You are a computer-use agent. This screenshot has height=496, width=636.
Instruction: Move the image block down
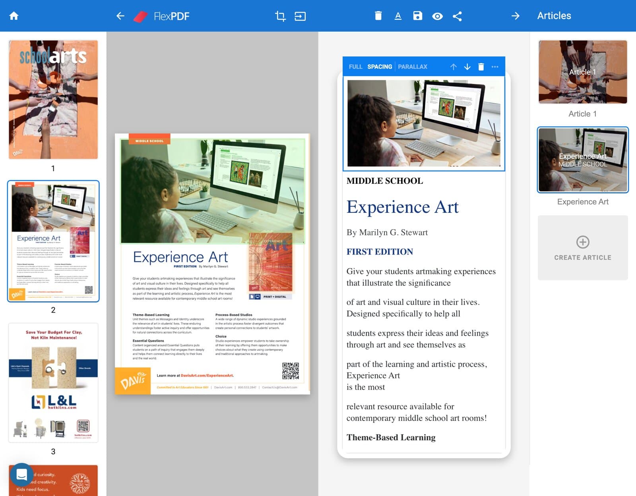coord(467,67)
